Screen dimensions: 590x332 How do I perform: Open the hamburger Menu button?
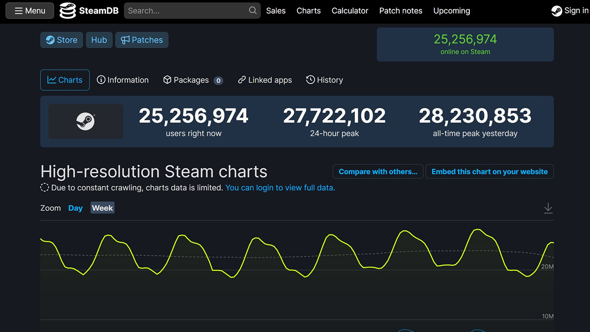(x=29, y=11)
